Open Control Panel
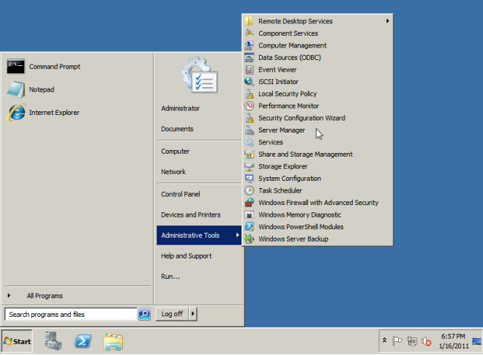This screenshot has height=355, width=483. (x=181, y=194)
